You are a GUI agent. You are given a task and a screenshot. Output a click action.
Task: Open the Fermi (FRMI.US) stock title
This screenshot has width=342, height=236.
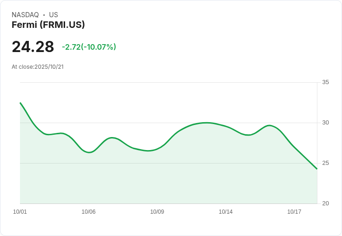[x=48, y=25]
